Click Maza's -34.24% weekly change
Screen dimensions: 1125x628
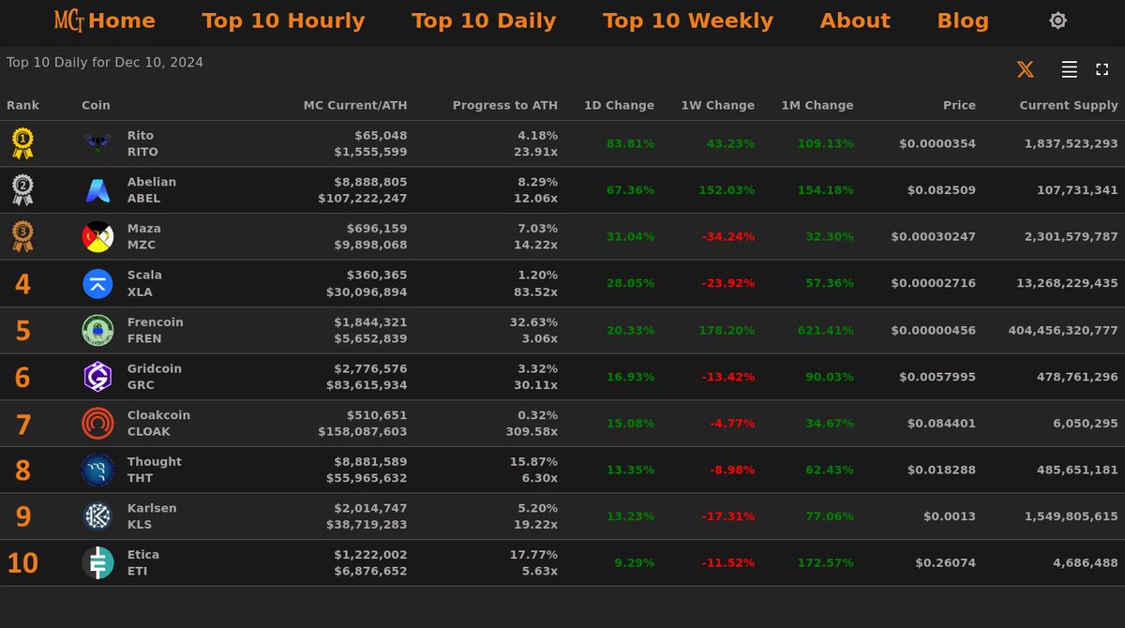coord(728,237)
